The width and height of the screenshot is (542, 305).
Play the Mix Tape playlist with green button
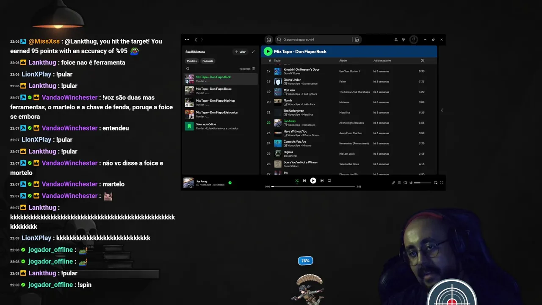[x=268, y=51]
